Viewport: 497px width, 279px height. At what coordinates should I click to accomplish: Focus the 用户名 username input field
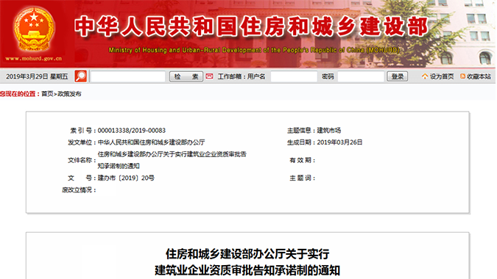pos(294,76)
